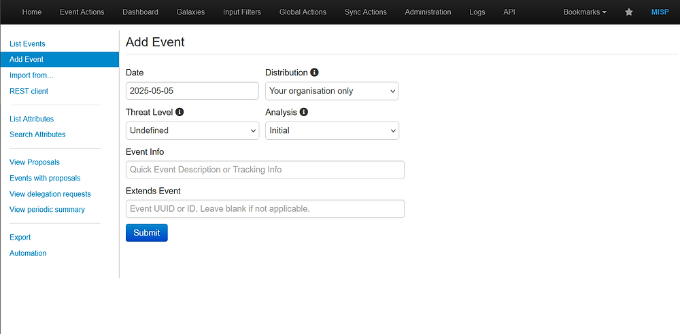
Task: Open the Logs menu
Action: click(477, 12)
